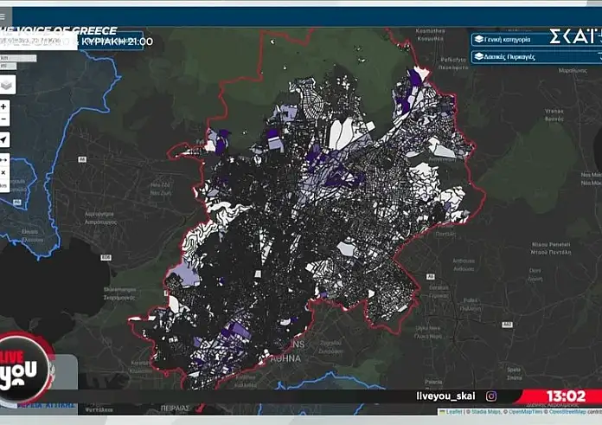Click the Instagram icon by liveyou_skai
The width and height of the screenshot is (602, 425).
(491, 396)
